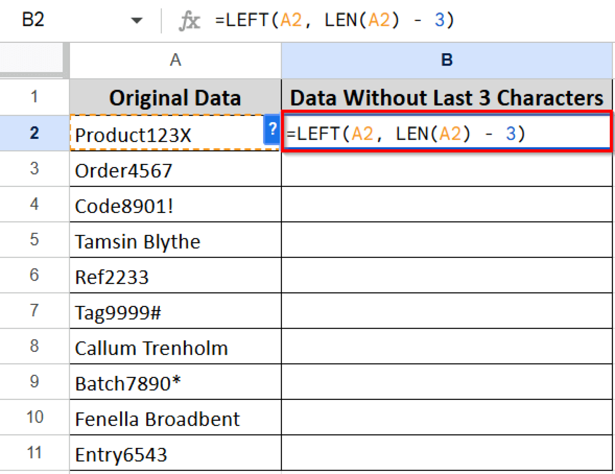The image size is (615, 474).
Task: Select row 5 header
Action: click(34, 240)
